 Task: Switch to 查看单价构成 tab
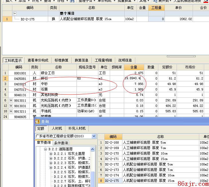click(38, 60)
